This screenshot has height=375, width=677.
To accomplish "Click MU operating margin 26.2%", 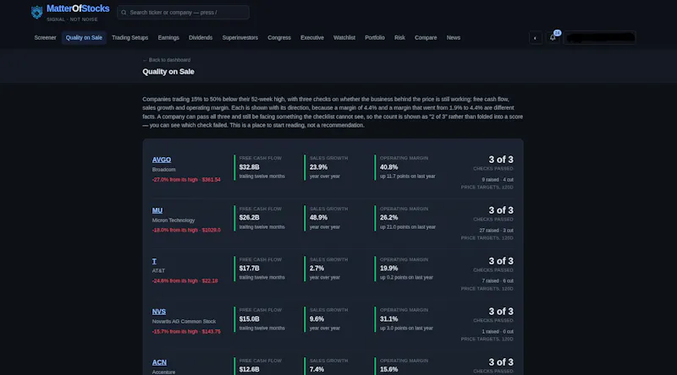I will click(388, 218).
